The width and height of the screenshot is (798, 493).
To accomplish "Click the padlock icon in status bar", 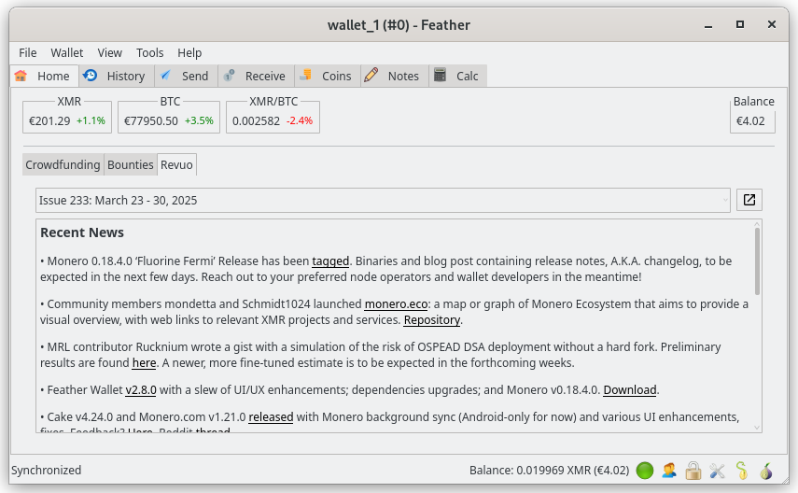I will (693, 470).
